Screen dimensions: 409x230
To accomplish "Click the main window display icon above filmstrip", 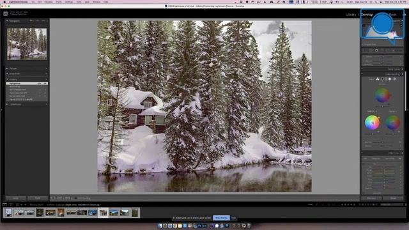I will point(4,204).
